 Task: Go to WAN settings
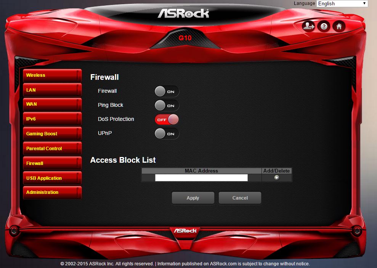pyautogui.click(x=52, y=104)
